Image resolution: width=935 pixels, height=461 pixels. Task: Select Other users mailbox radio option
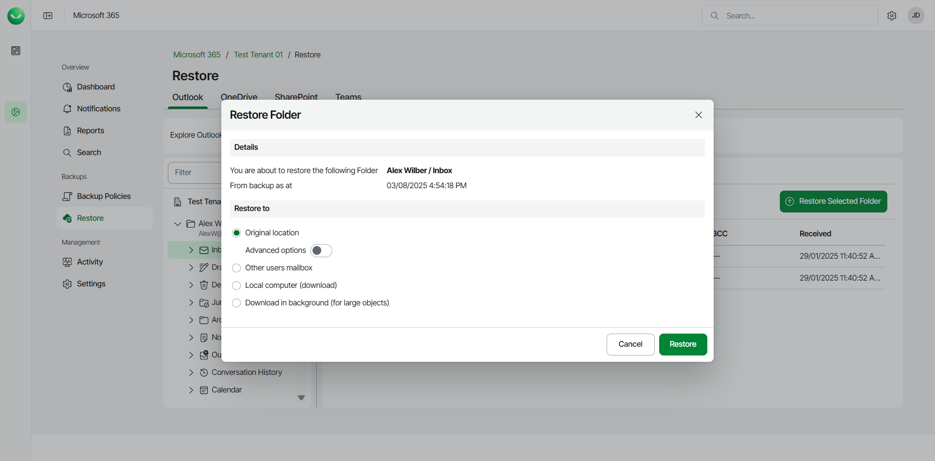(236, 268)
